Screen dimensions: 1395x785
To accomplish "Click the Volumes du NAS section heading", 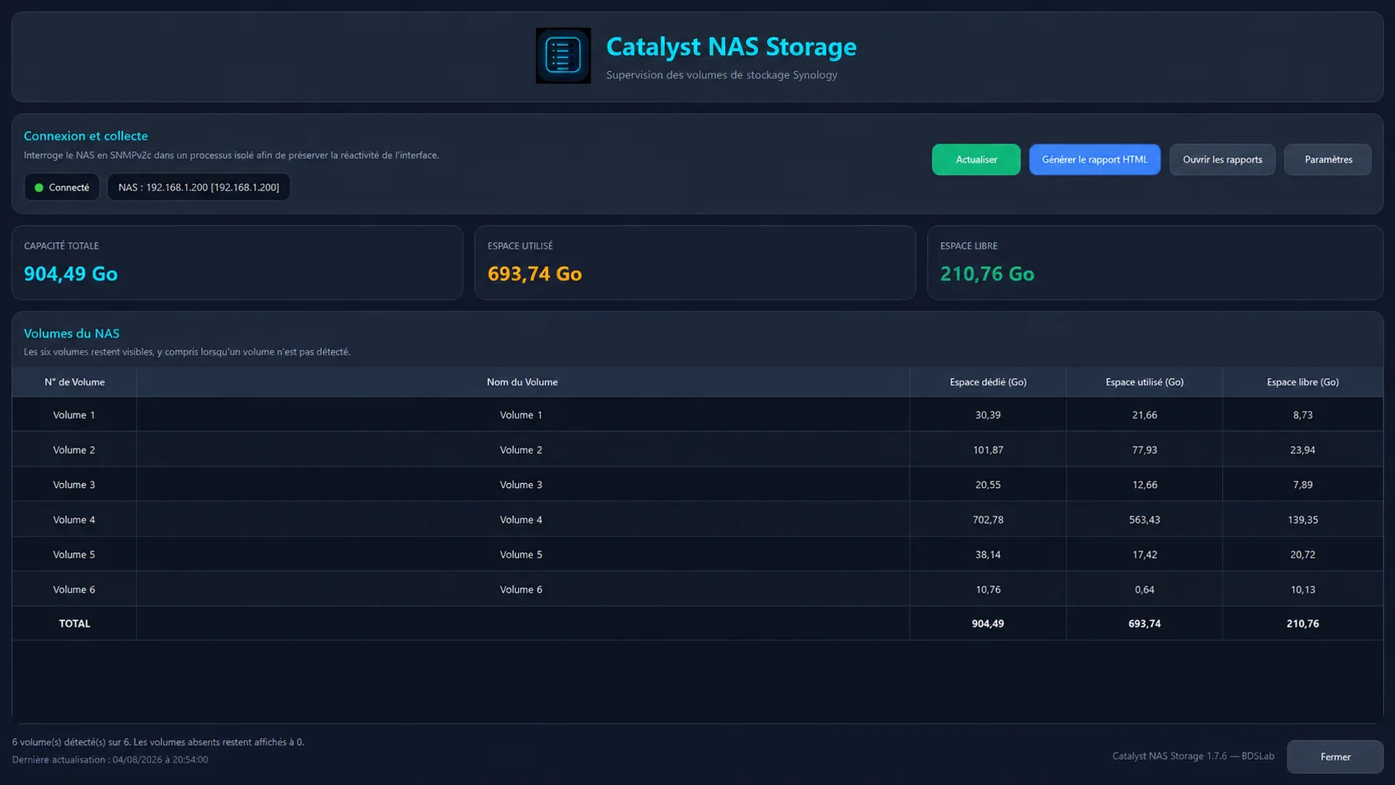I will pyautogui.click(x=72, y=333).
